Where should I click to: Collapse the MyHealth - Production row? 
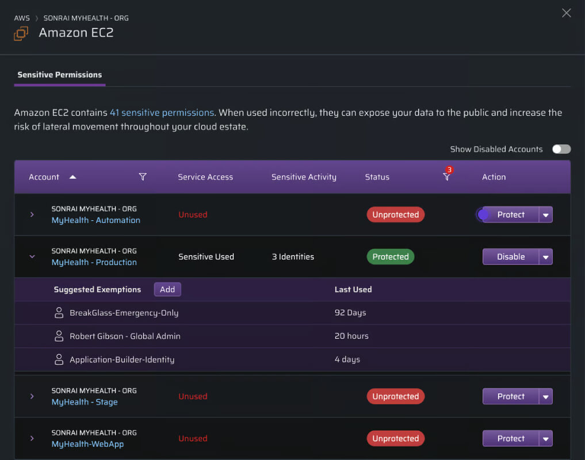tap(32, 256)
